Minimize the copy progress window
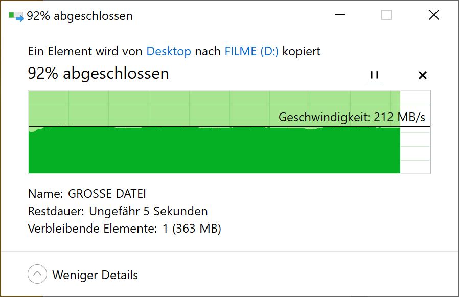The image size is (459, 297). (x=339, y=15)
